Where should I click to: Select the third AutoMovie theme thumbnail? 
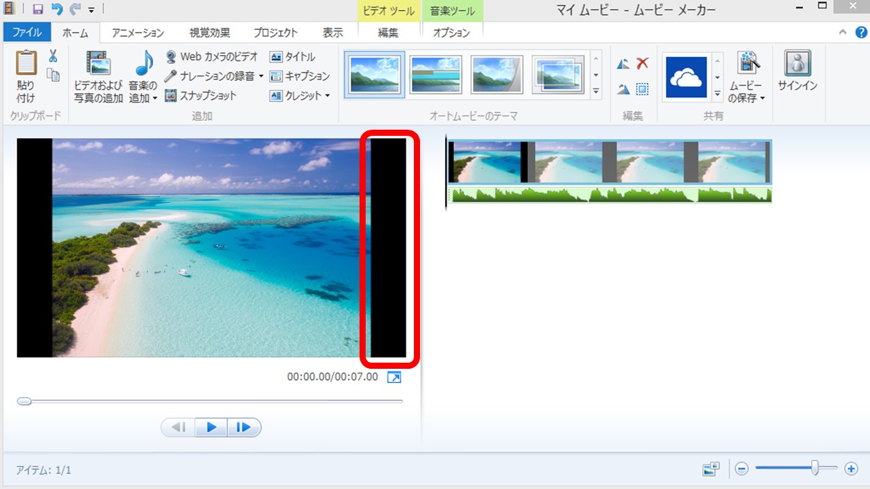497,75
